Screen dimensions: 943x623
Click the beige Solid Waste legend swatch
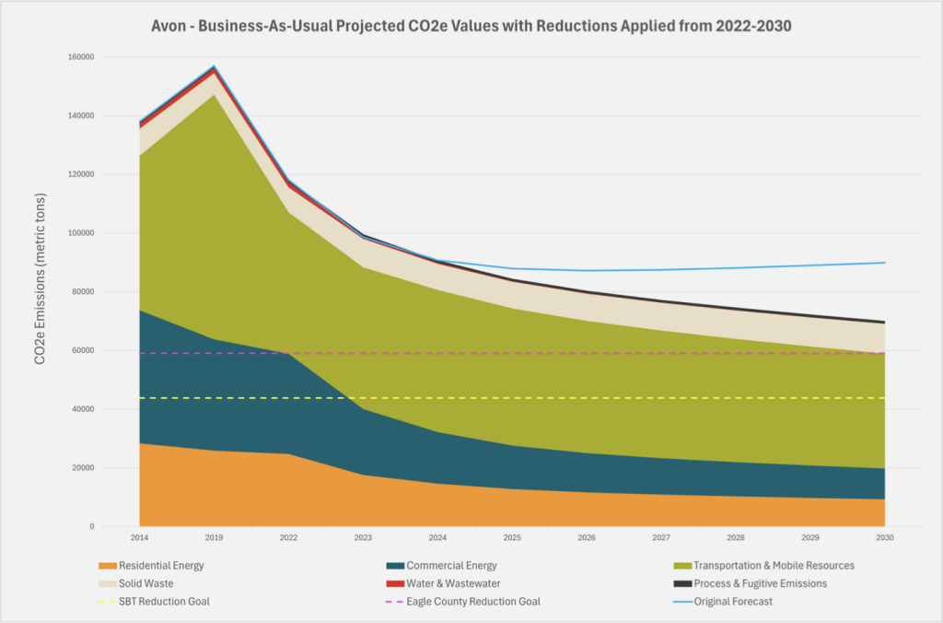pos(106,583)
